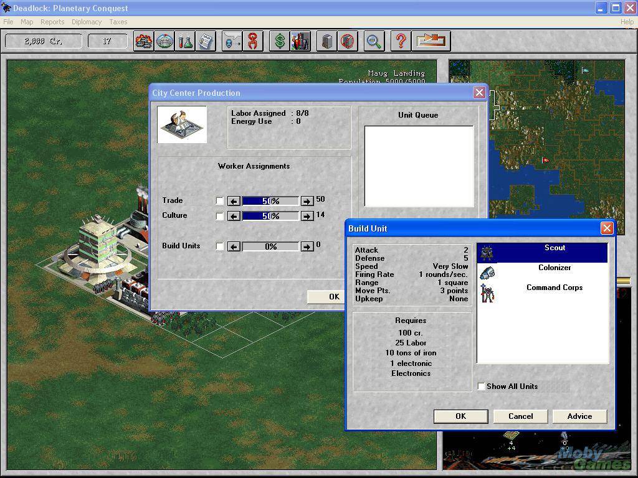638x478 pixels.
Task: Click the gray skyscrapers toolbar icon
Action: point(326,41)
